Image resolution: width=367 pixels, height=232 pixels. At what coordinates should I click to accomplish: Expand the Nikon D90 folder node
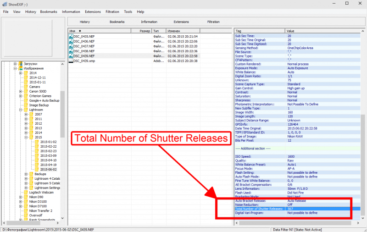point(21,197)
